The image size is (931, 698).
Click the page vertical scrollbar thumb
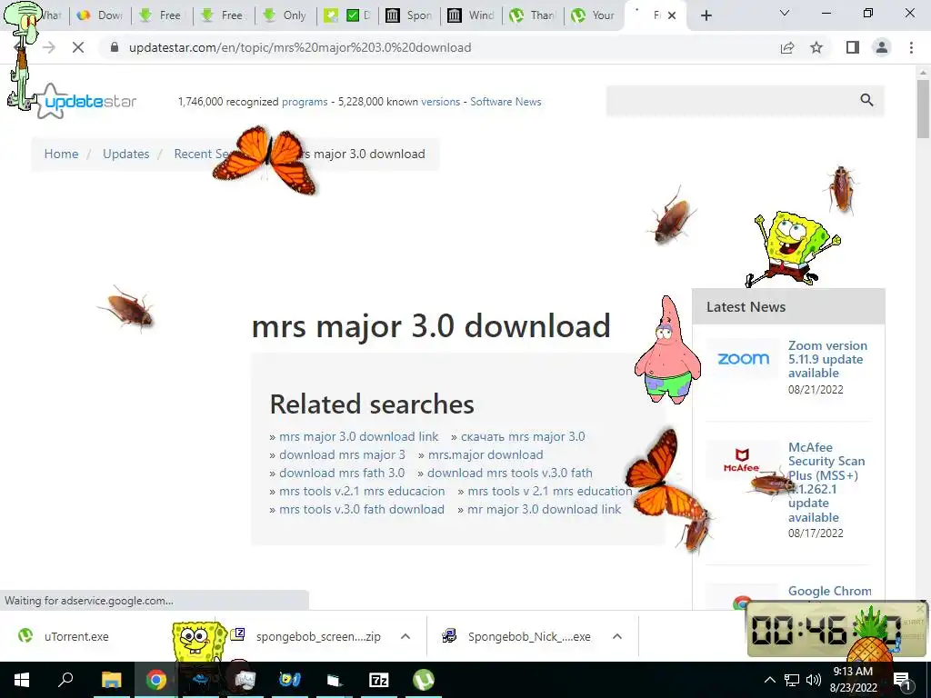[x=923, y=108]
